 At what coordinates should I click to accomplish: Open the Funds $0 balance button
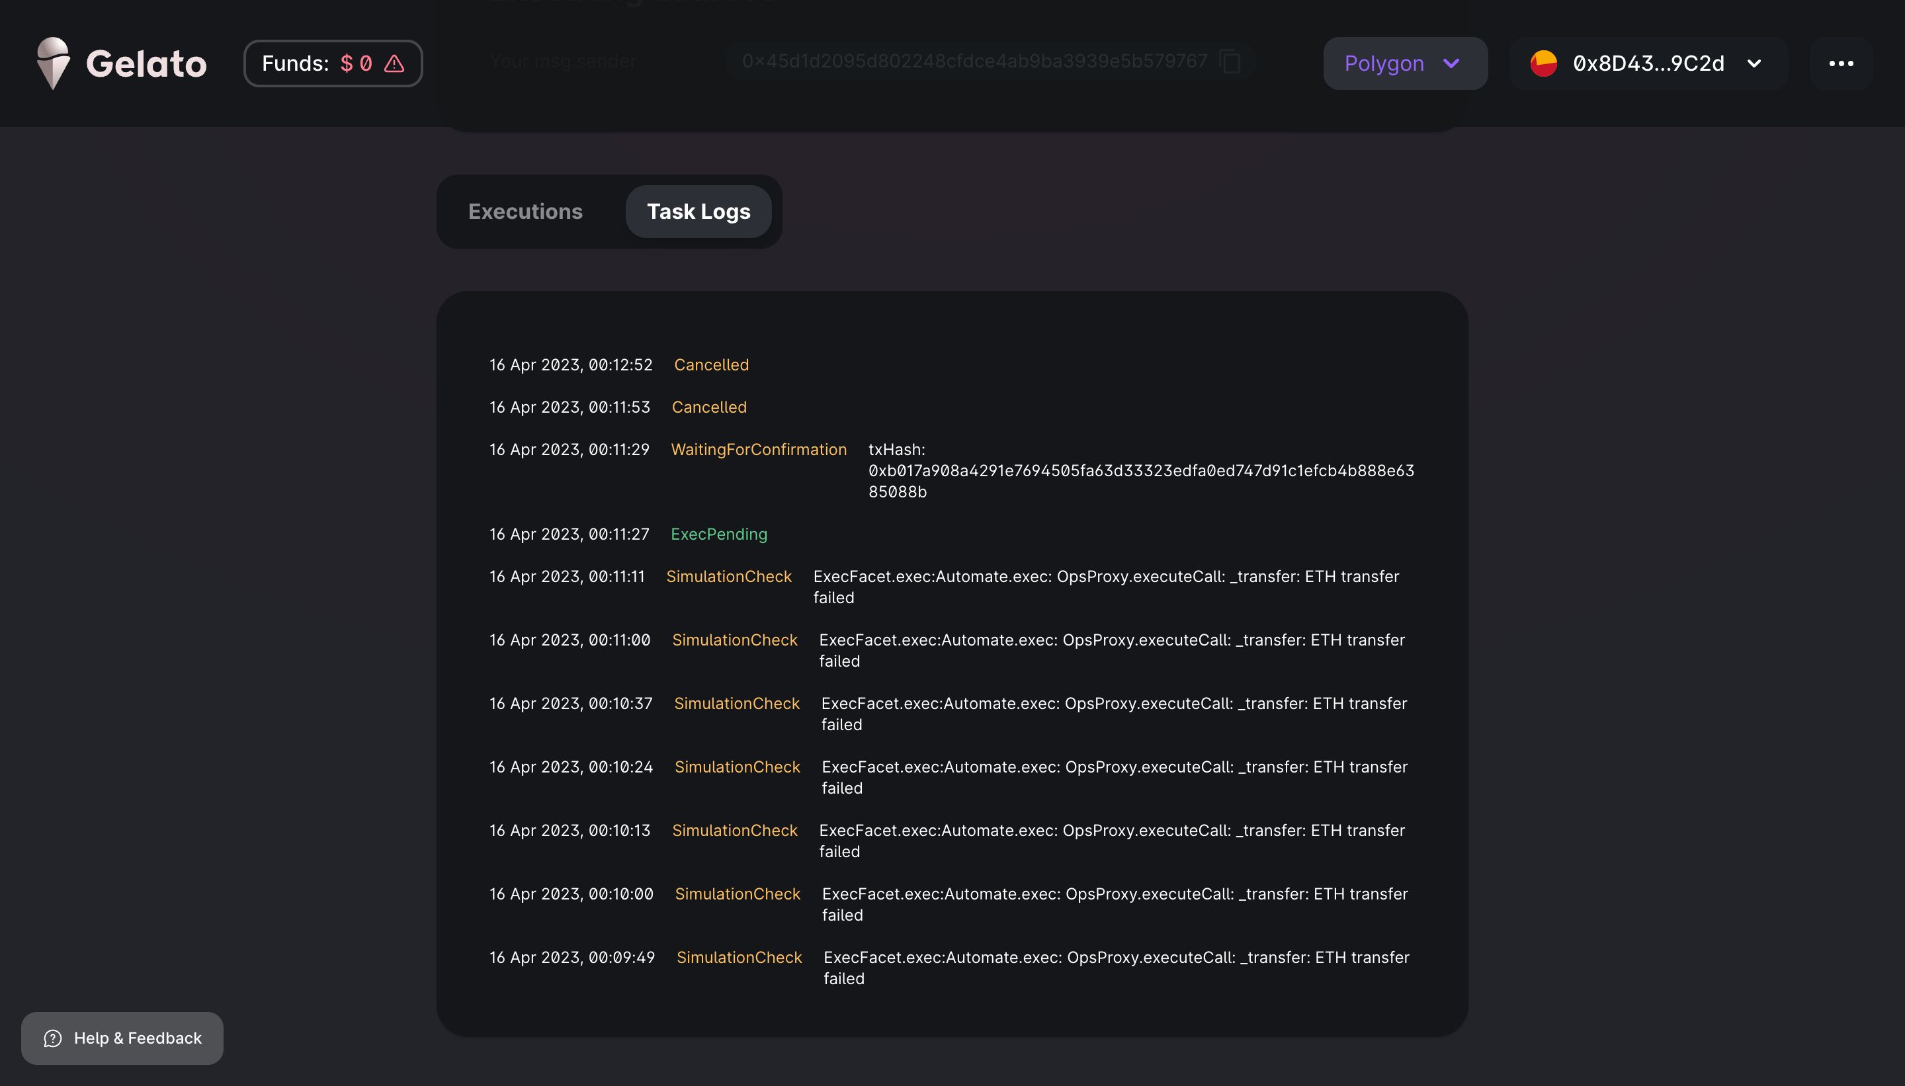tap(333, 63)
